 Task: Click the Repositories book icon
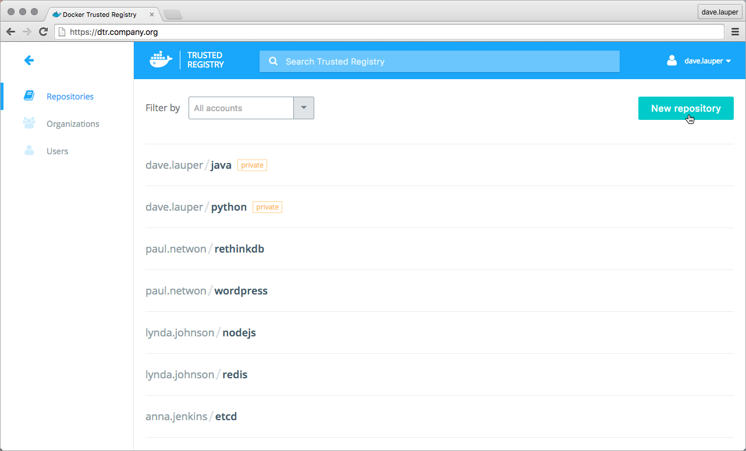[29, 96]
